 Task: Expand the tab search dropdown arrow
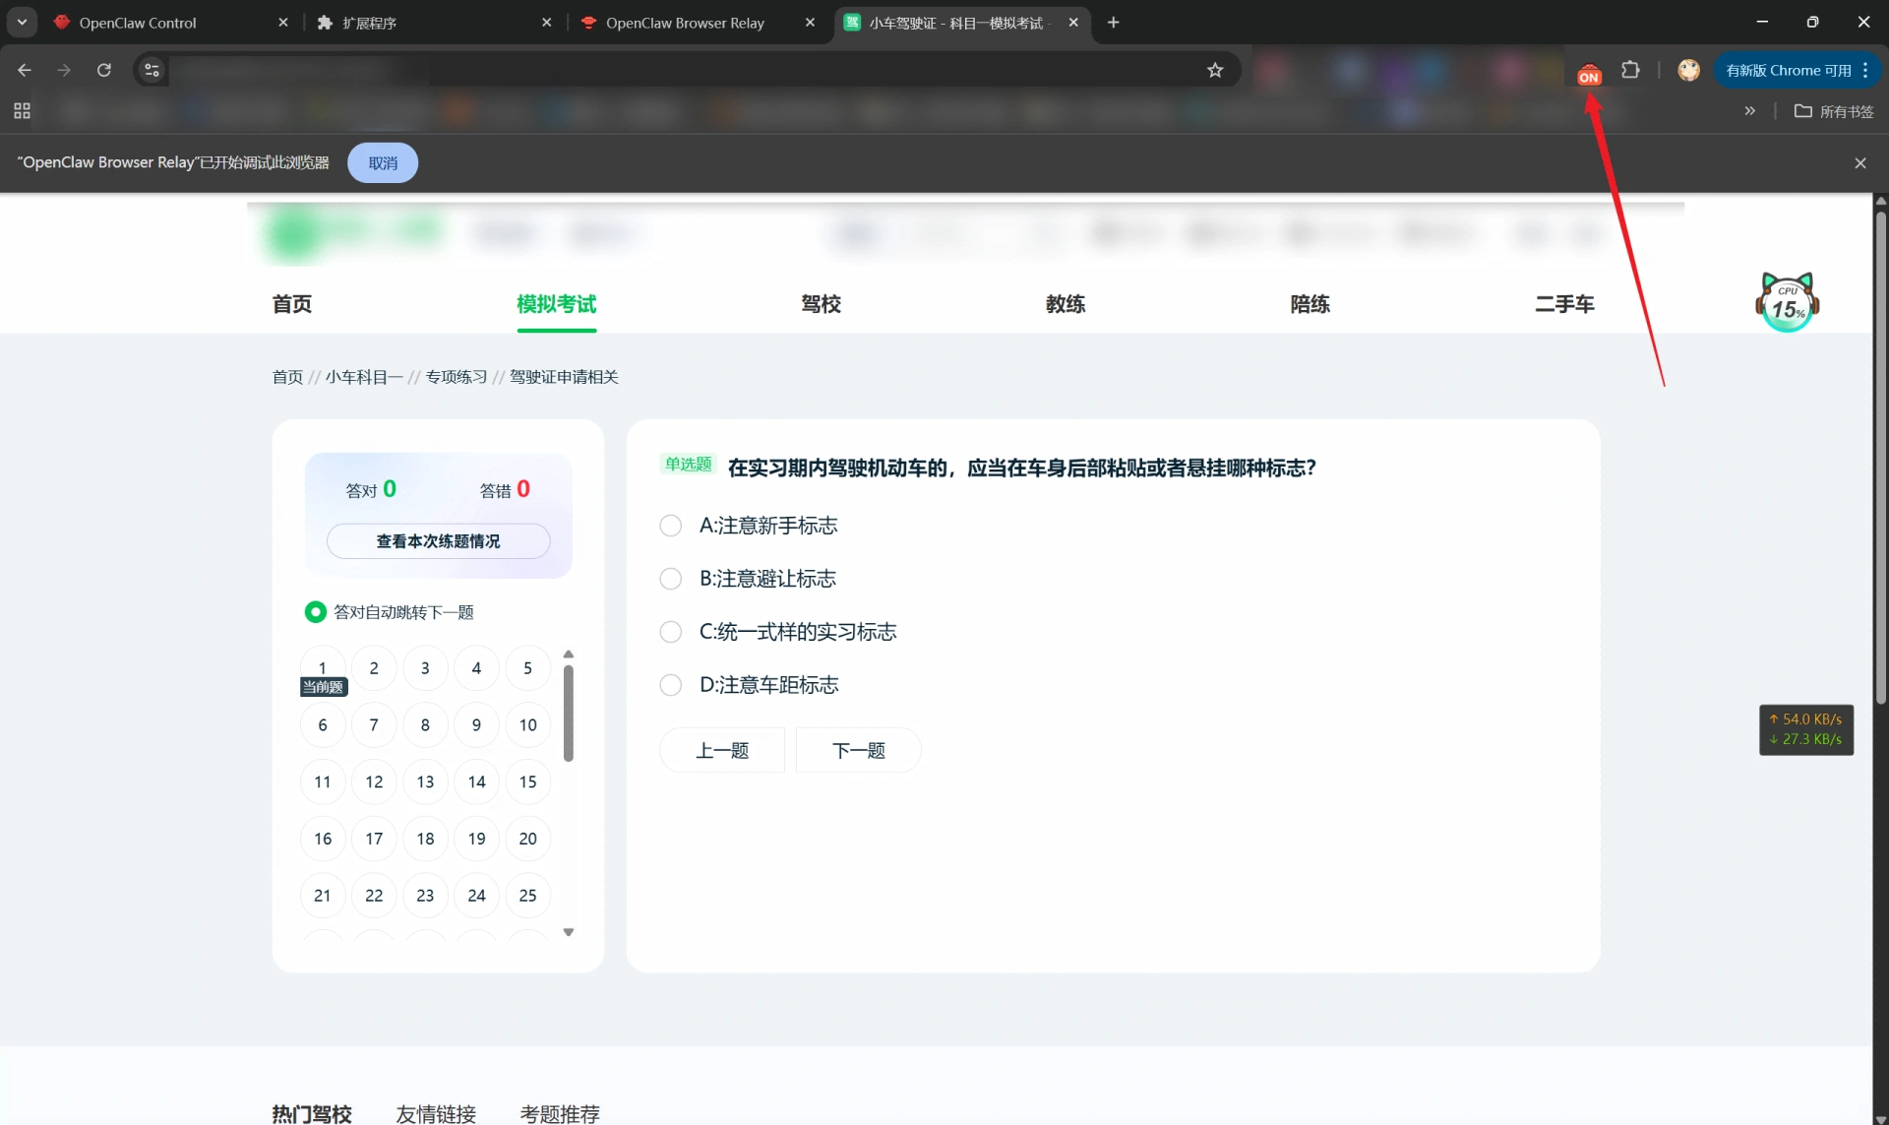(x=22, y=23)
